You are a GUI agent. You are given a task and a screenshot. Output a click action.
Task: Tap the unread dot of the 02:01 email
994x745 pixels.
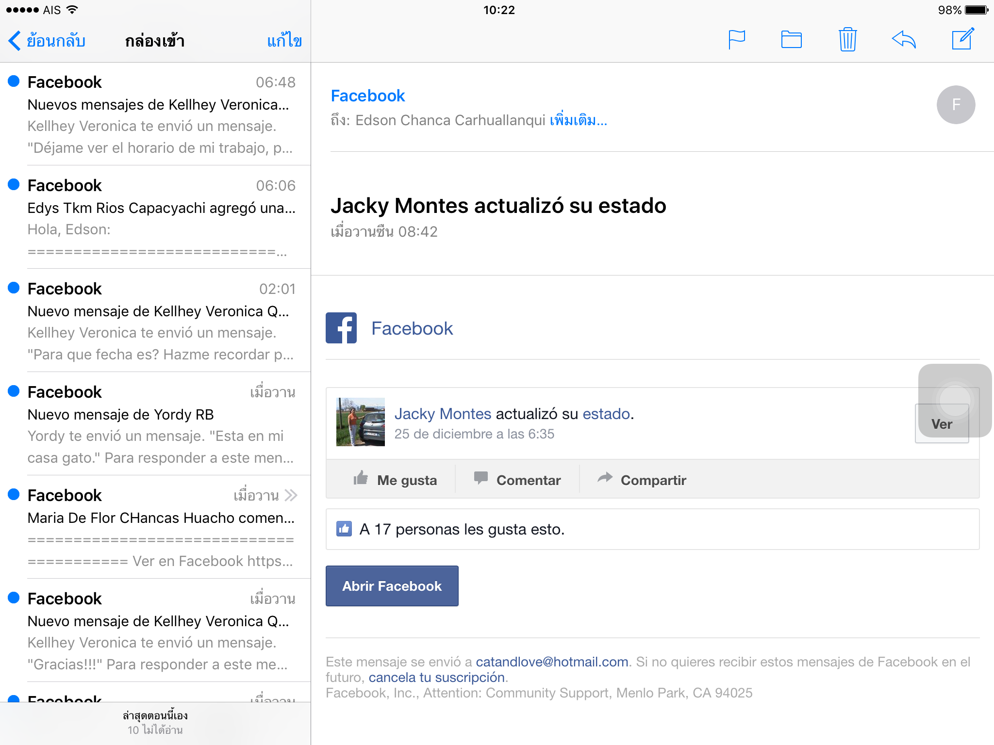tap(14, 288)
